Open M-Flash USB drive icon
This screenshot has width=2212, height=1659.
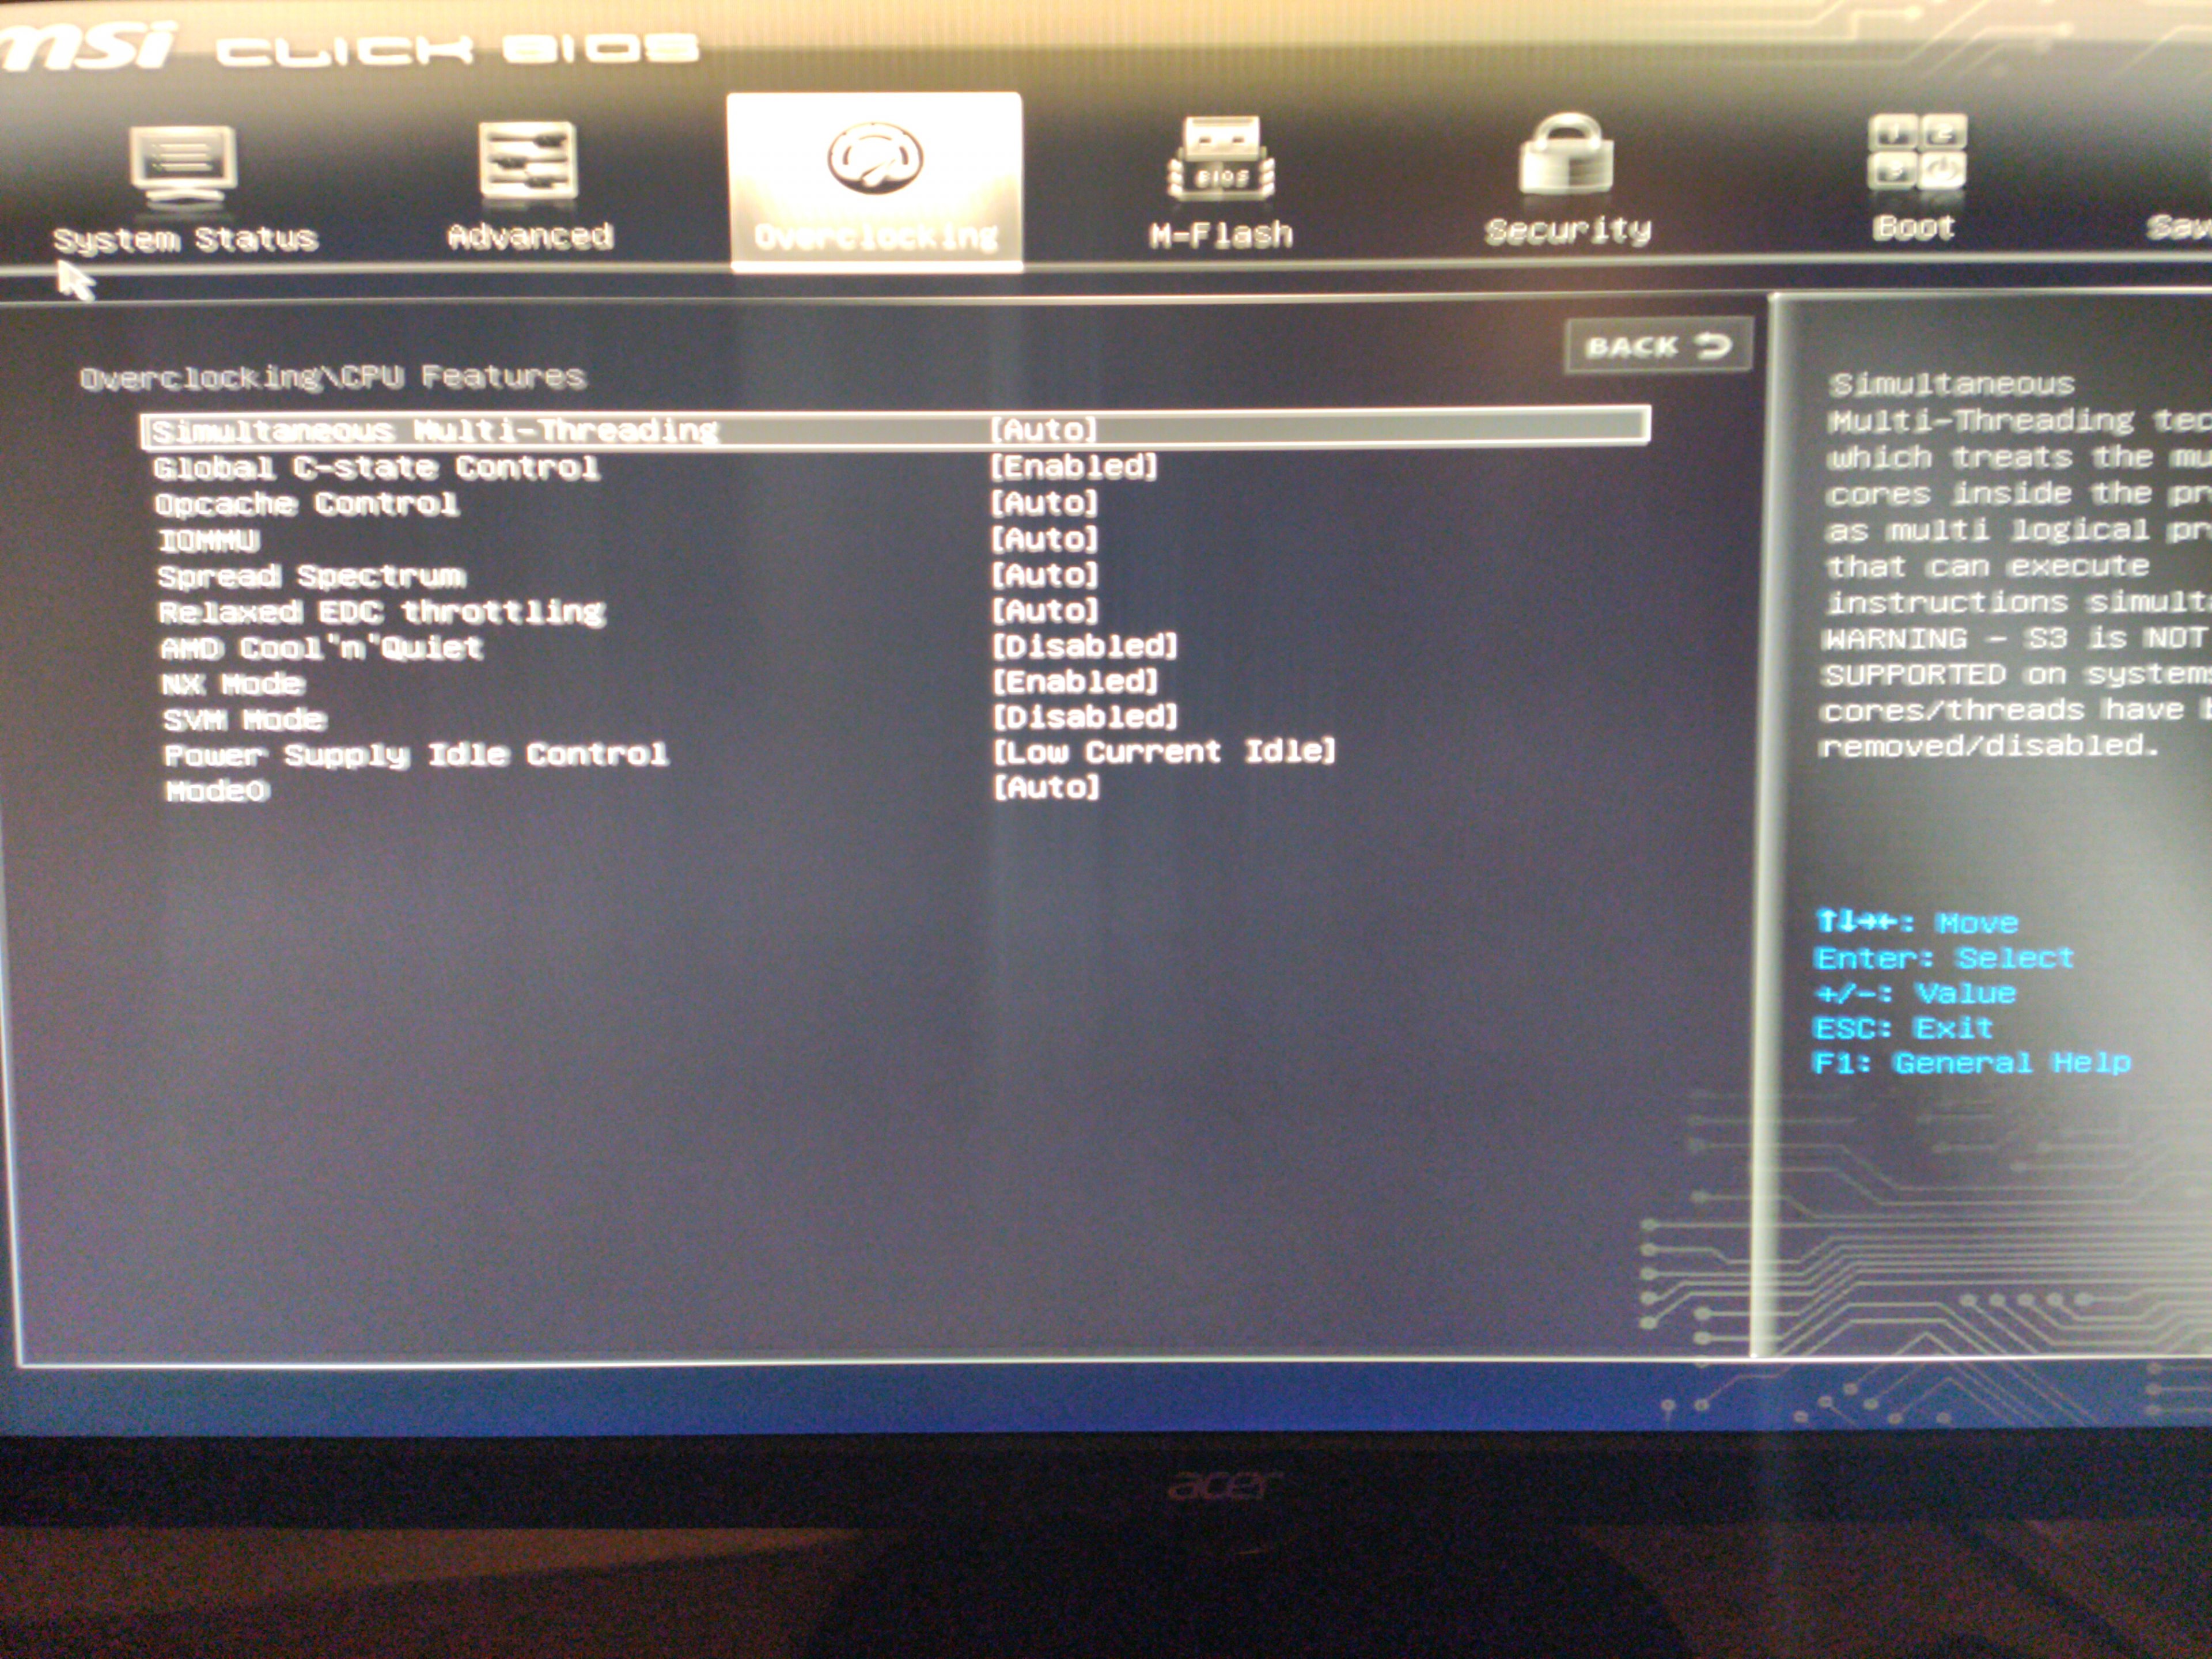(x=1221, y=158)
